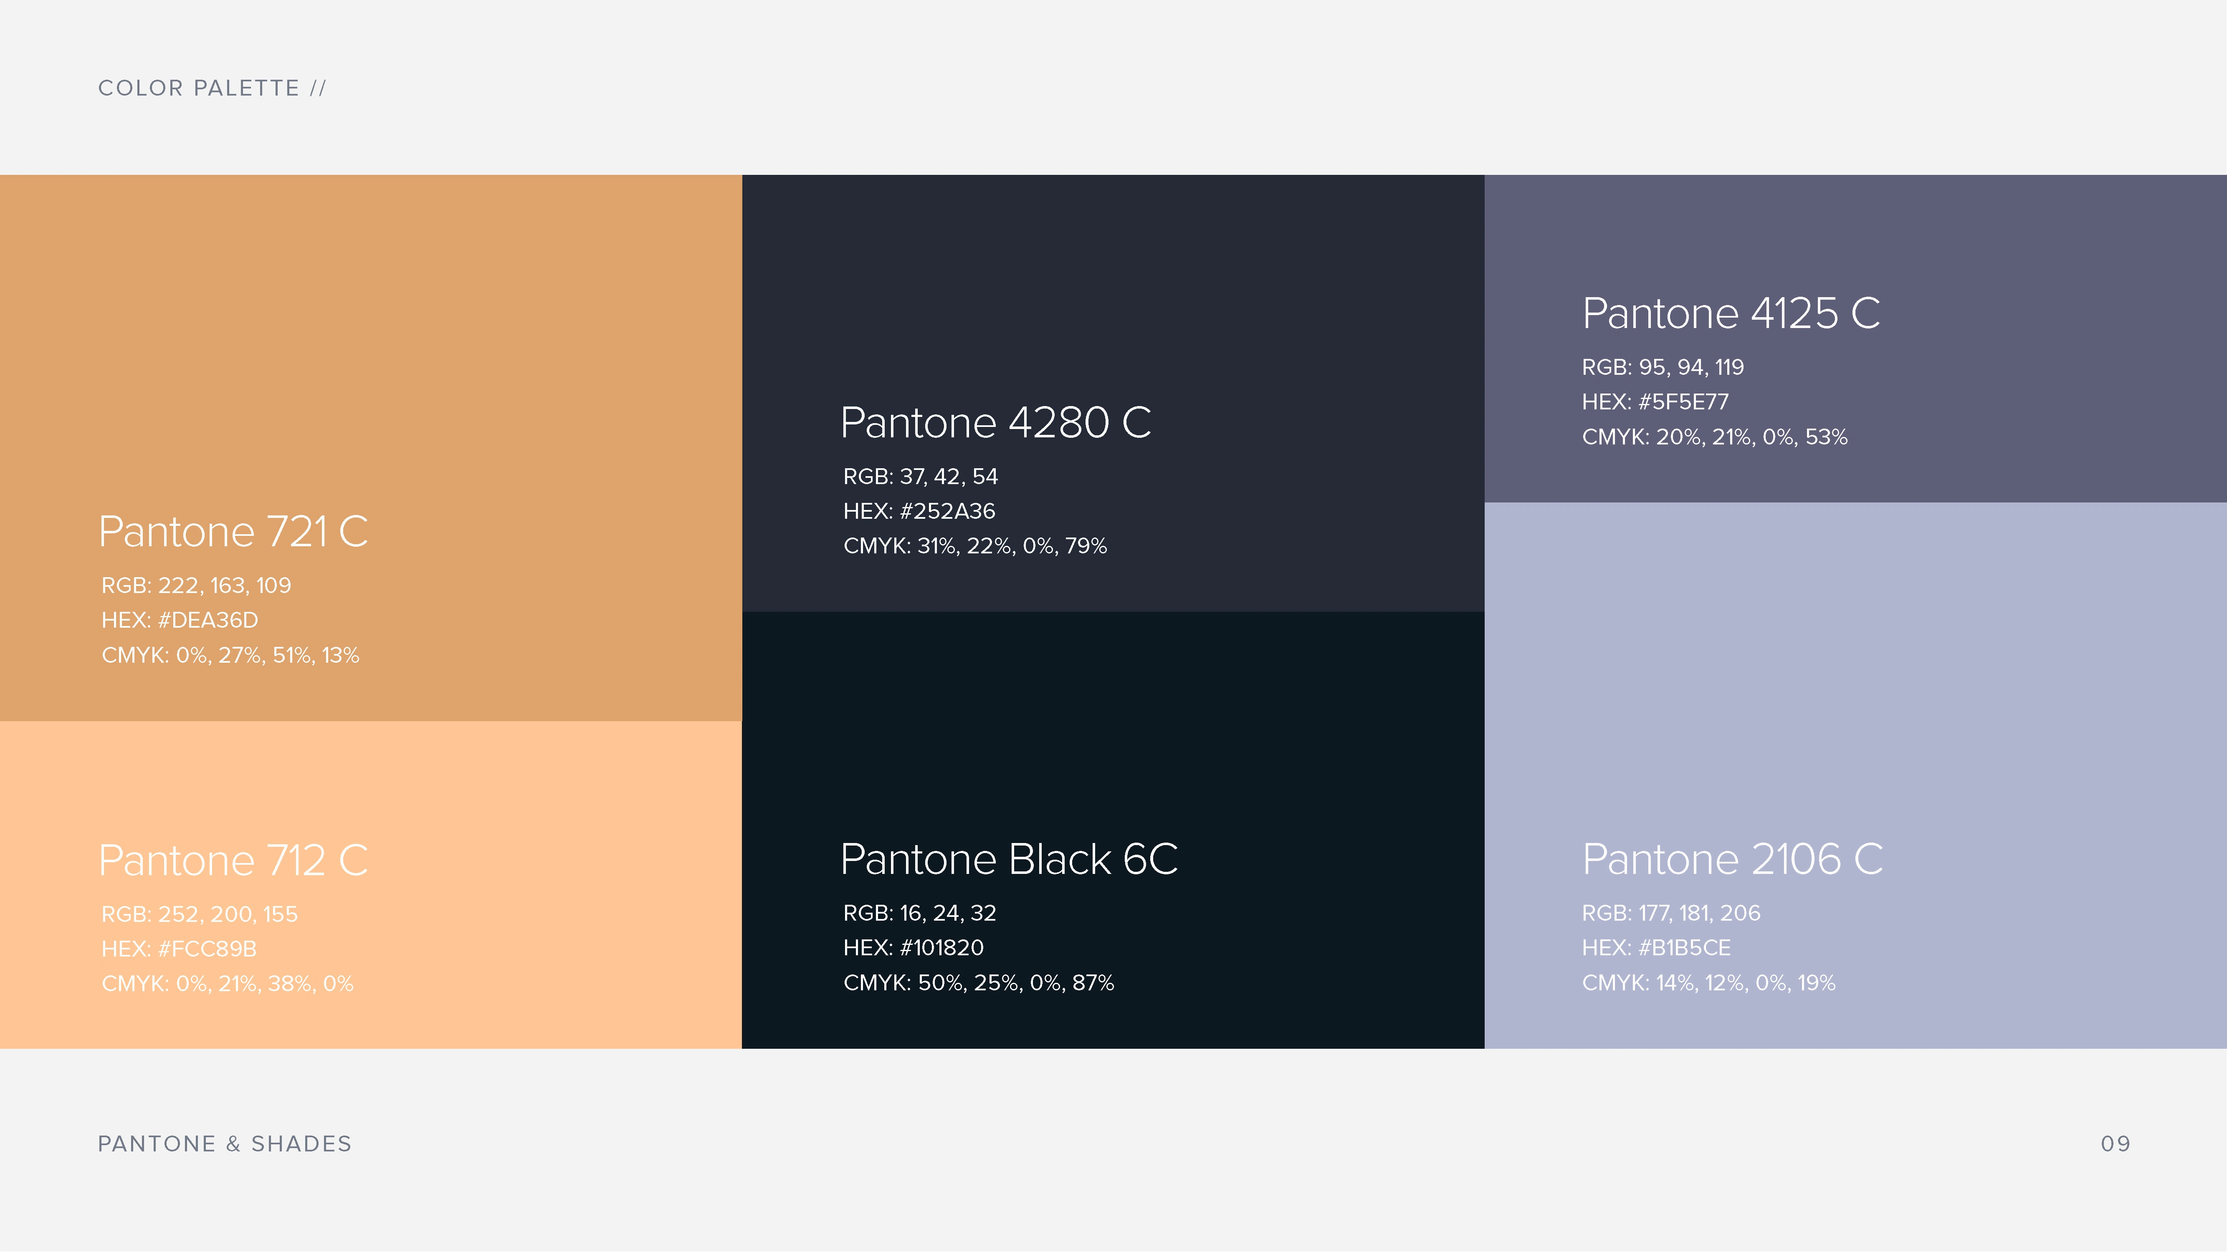The image size is (2227, 1252).
Task: Click CMYK: 50%, 25%, 0%, 87%
Action: [x=979, y=983]
